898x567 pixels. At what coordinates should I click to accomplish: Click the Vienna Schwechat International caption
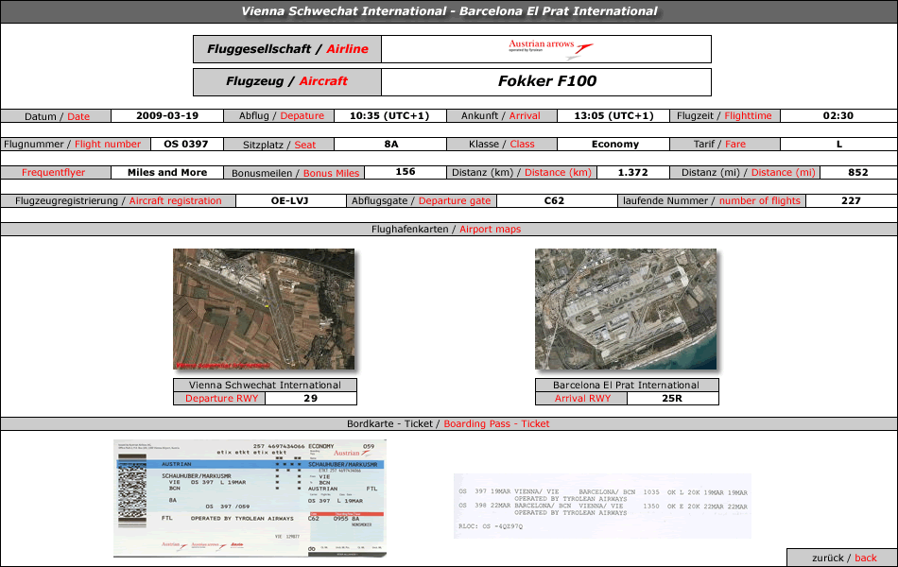[266, 385]
